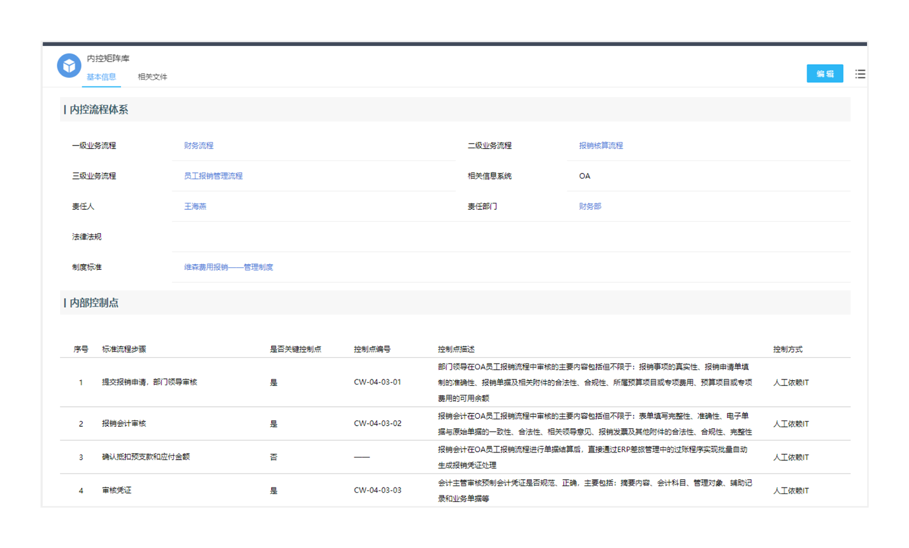
Task: Click the blue cube module icon
Action: (x=69, y=66)
